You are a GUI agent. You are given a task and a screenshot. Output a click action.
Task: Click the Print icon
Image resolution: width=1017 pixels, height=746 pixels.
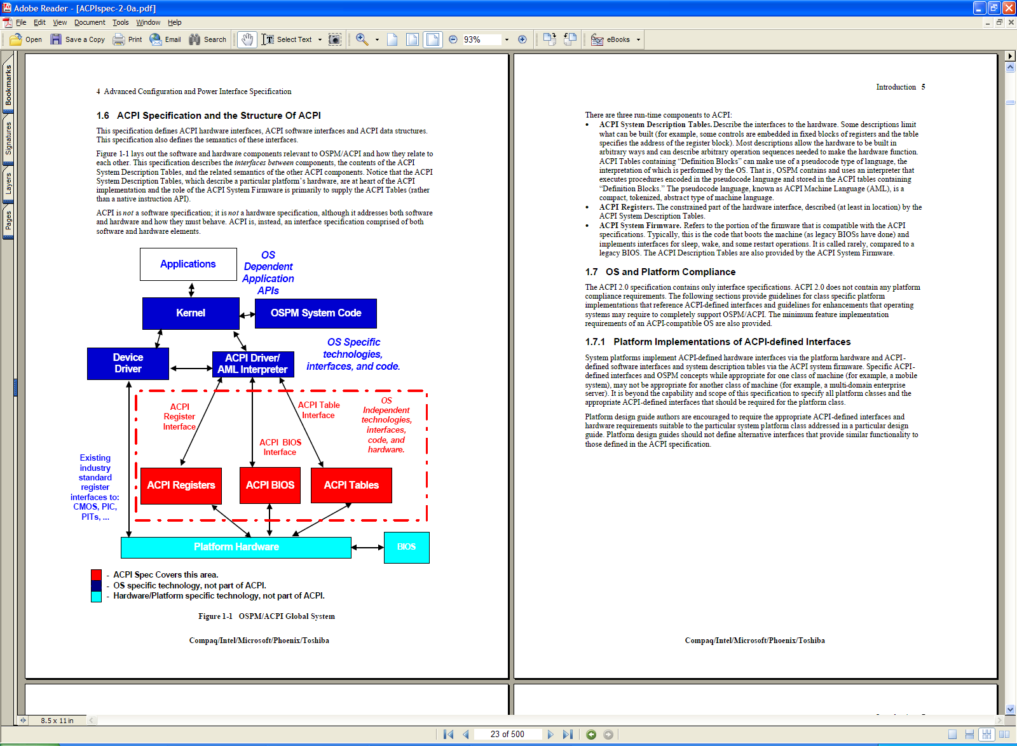click(x=119, y=39)
